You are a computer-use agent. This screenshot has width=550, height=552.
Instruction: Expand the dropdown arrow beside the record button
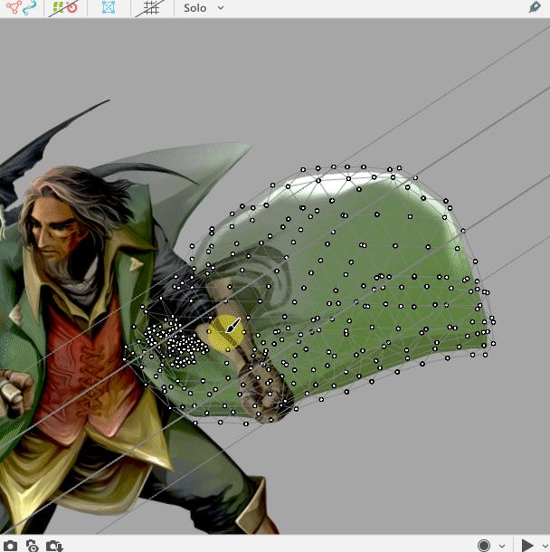(502, 546)
